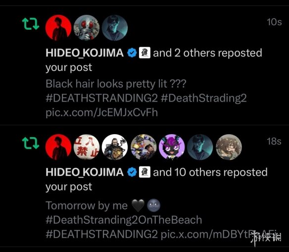Open the 'and 10 others reposted' notification text
This screenshot has width=289, height=252.
tap(210, 172)
